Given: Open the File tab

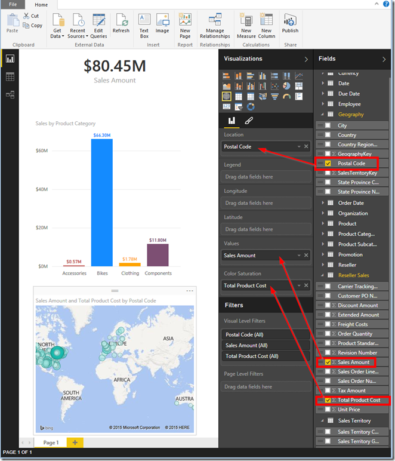Looking at the screenshot, I should coord(13,4).
